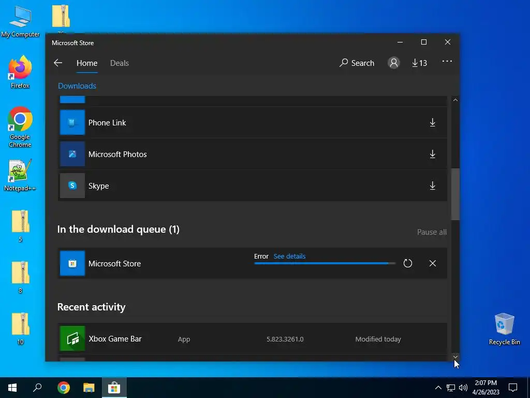Go back with the Store back arrow
The image size is (530, 398).
[x=58, y=63]
